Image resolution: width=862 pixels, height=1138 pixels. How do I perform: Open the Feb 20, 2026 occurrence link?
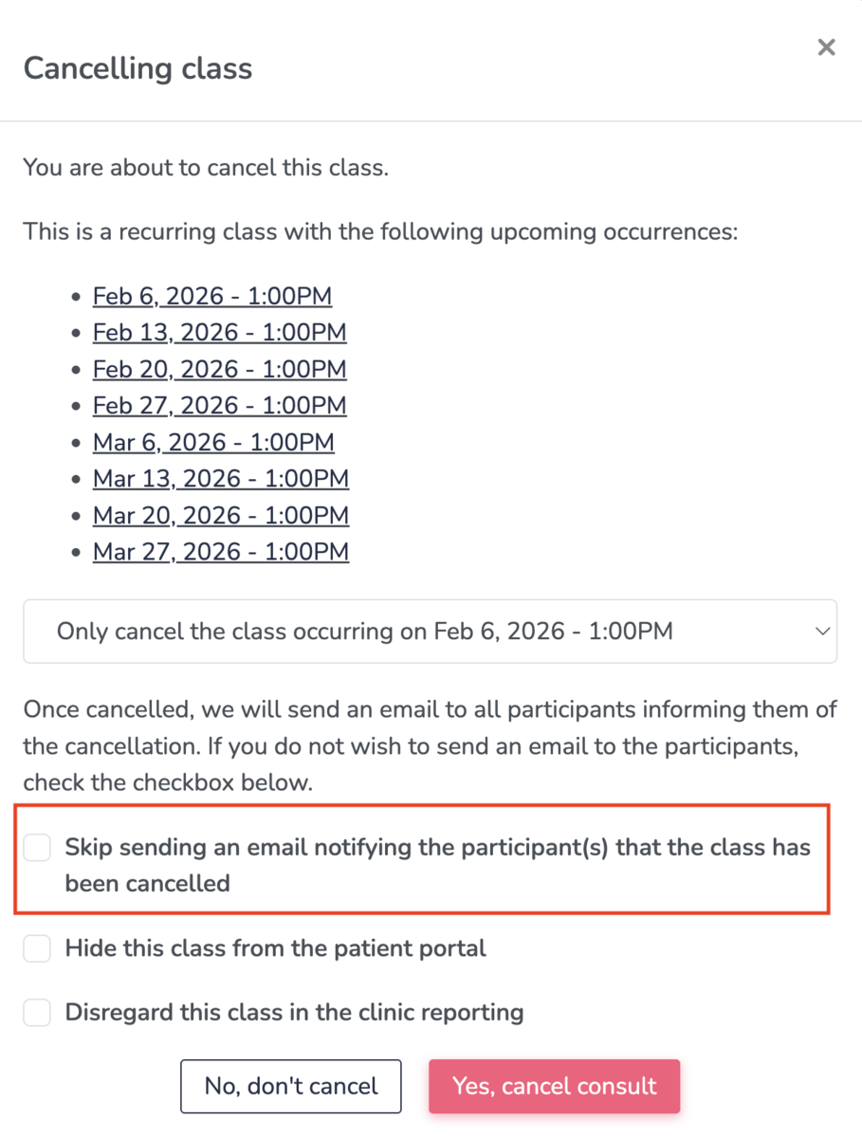pos(219,369)
